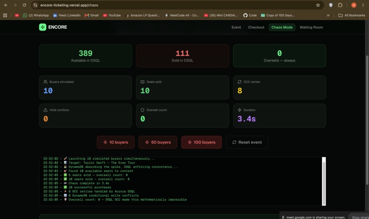Click the ENCORE brand name

tap(58, 27)
